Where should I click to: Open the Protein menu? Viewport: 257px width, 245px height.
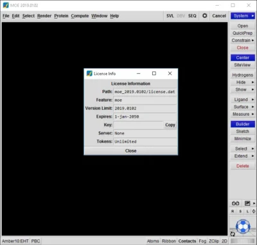coord(61,16)
